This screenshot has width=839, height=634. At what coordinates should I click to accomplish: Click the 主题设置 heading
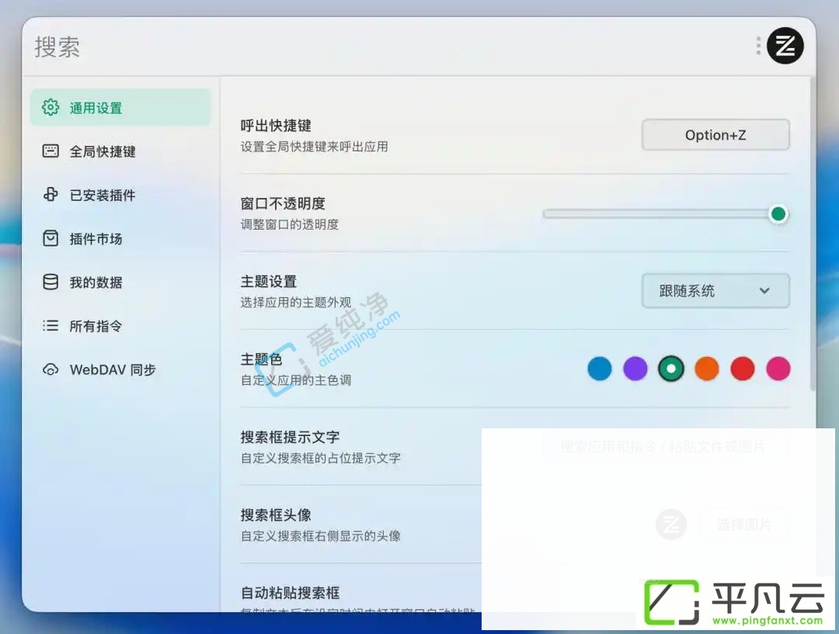tap(269, 281)
